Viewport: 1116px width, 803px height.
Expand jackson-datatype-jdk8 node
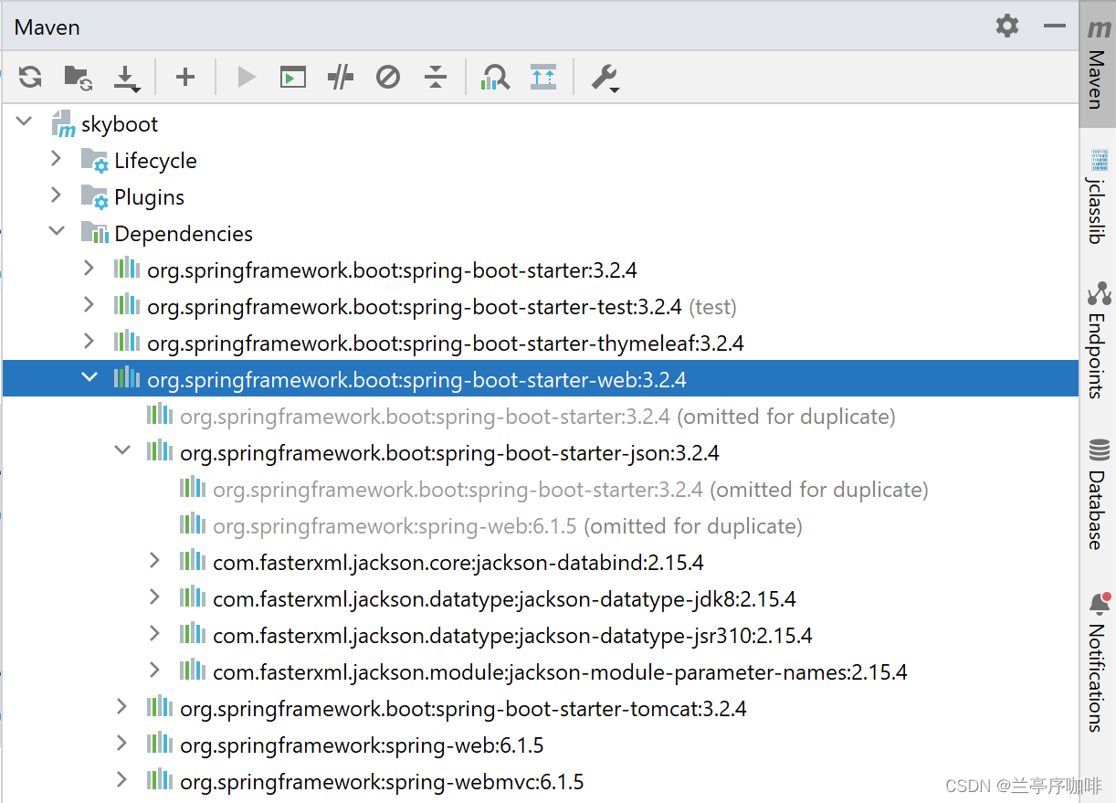[x=154, y=597]
